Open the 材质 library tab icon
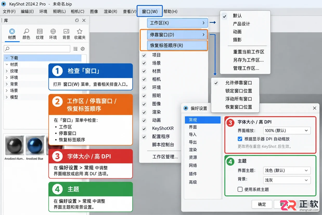322x215 pixels. [12, 31]
